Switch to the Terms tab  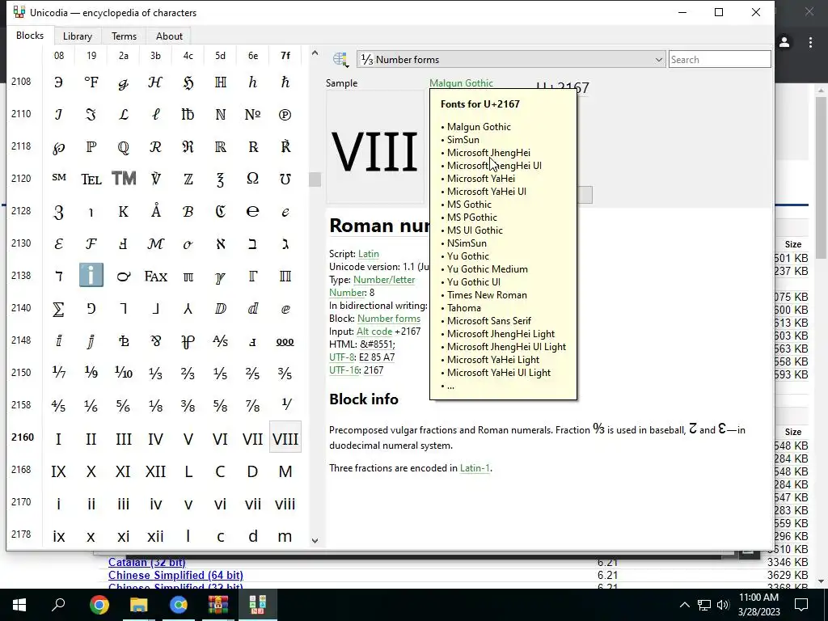(124, 36)
